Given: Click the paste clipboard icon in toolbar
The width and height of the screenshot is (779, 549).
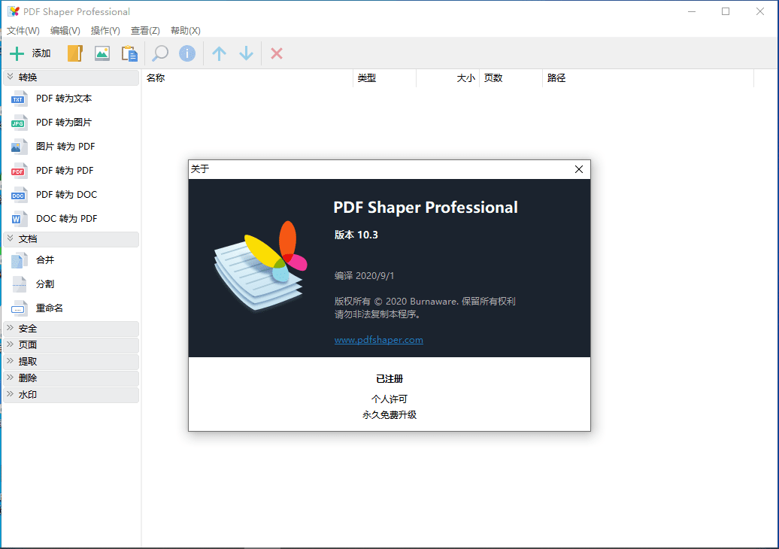Looking at the screenshot, I should click(x=130, y=53).
